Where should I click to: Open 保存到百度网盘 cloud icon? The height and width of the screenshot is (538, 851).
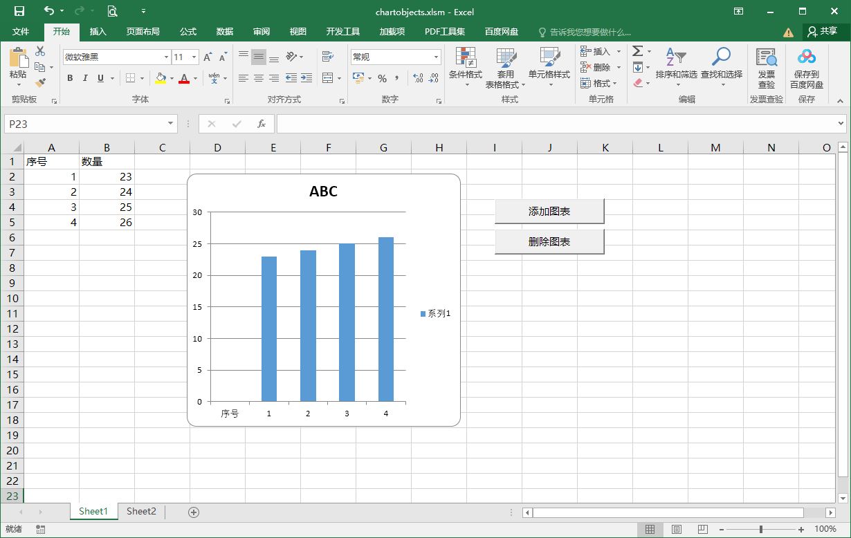tap(807, 57)
